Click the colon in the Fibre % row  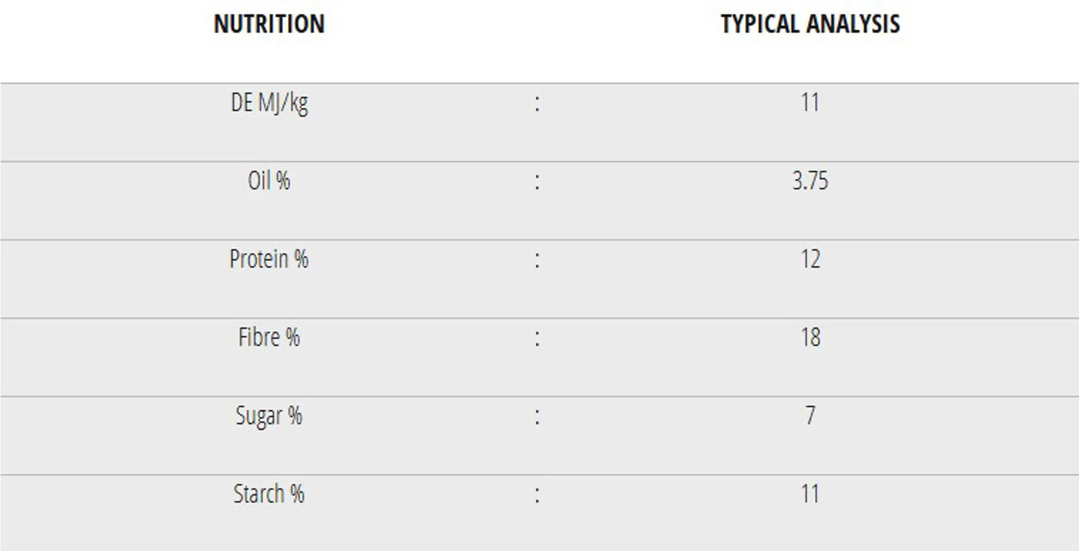coord(537,338)
